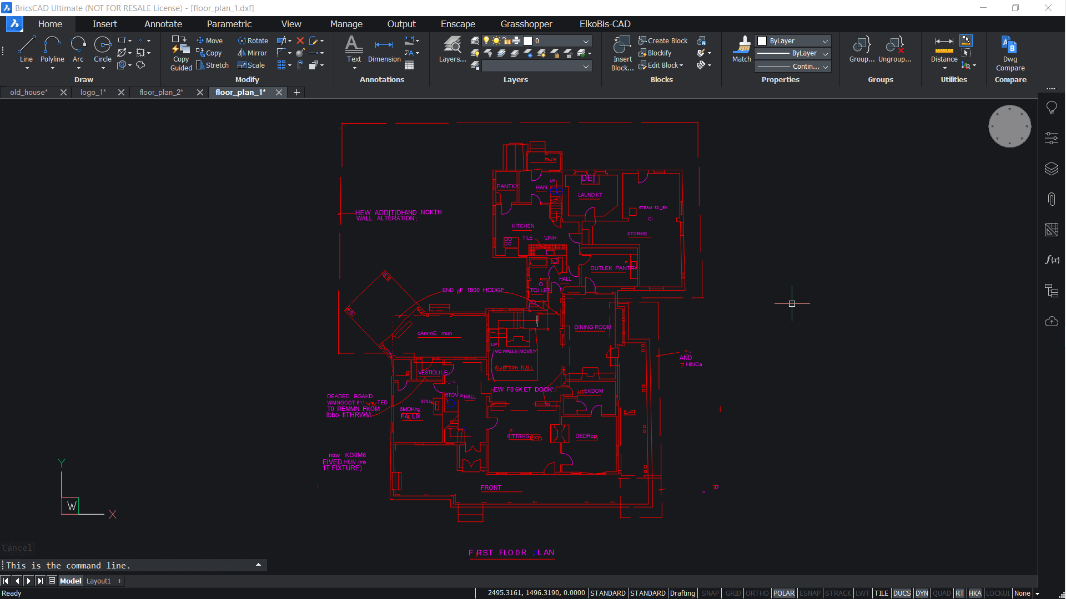Image resolution: width=1066 pixels, height=599 pixels.
Task: Toggle SNAP mode in status bar
Action: pos(708,593)
